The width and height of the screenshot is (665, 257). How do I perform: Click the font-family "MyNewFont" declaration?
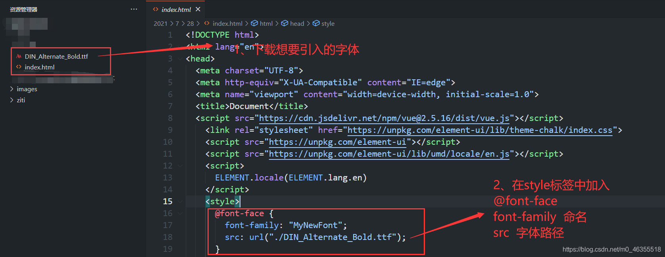286,225
